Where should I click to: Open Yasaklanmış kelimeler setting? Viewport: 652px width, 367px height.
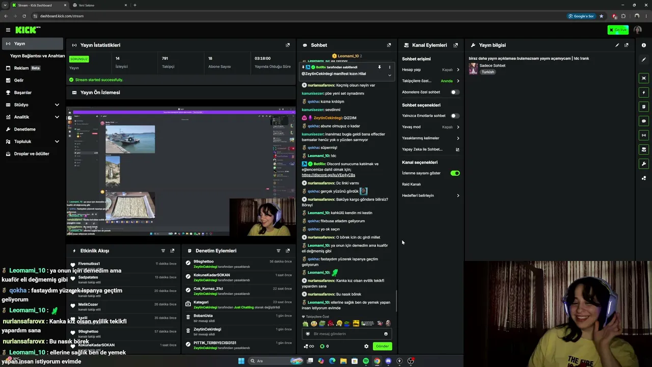[431, 138]
